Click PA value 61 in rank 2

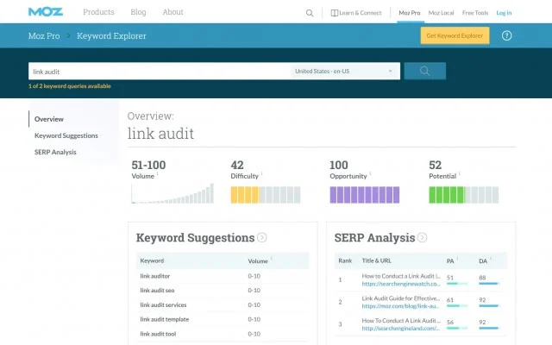(450, 300)
